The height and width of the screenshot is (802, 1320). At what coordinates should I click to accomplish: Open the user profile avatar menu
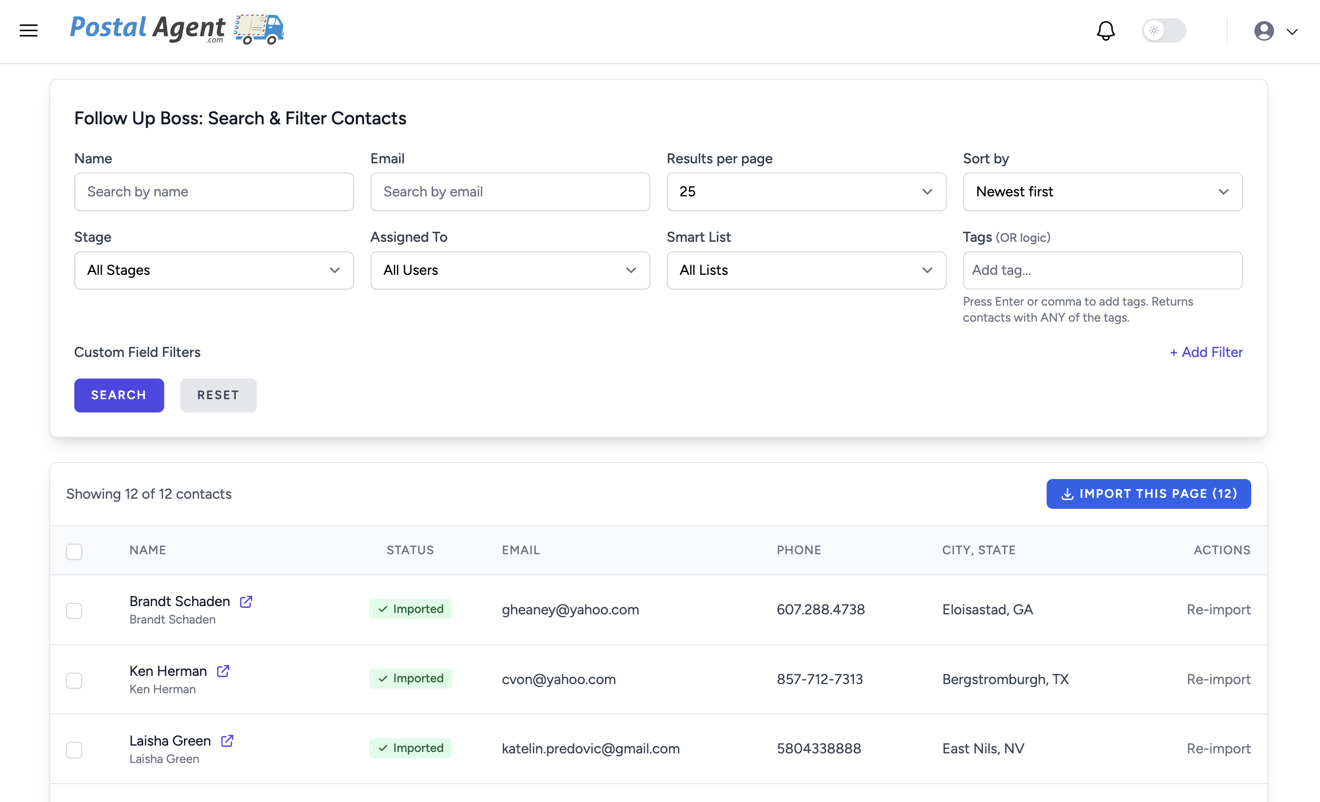[1263, 31]
